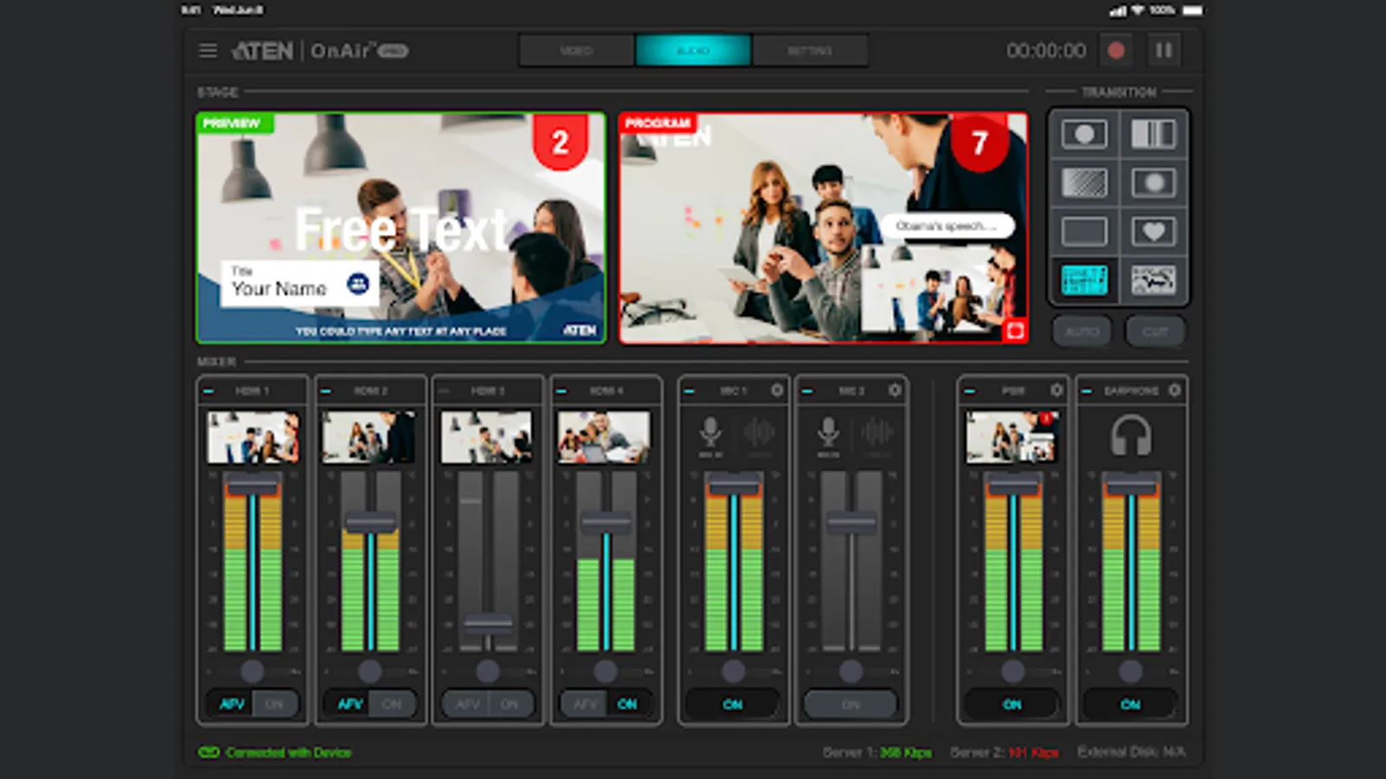
Task: Select the HDMI 1 source thumbnail
Action: coord(252,437)
